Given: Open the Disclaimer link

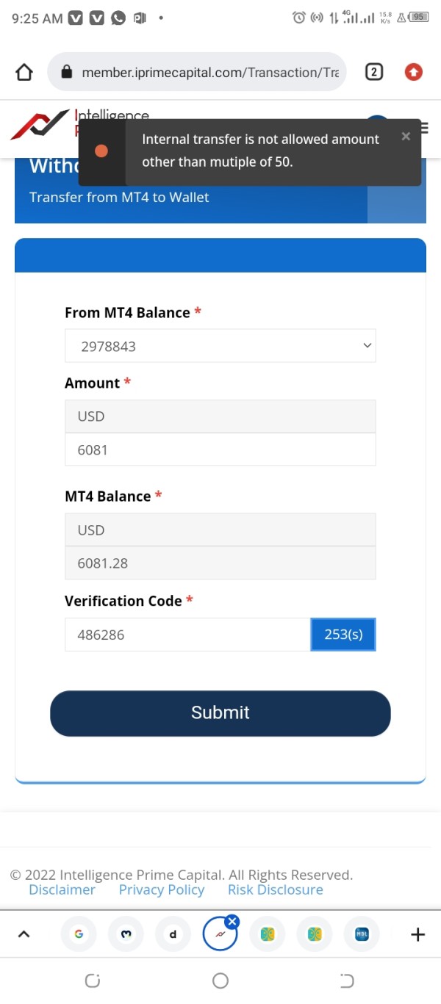Looking at the screenshot, I should click(x=62, y=889).
